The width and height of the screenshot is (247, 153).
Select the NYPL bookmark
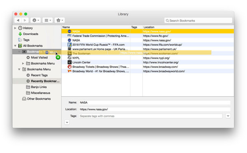pos(148,58)
